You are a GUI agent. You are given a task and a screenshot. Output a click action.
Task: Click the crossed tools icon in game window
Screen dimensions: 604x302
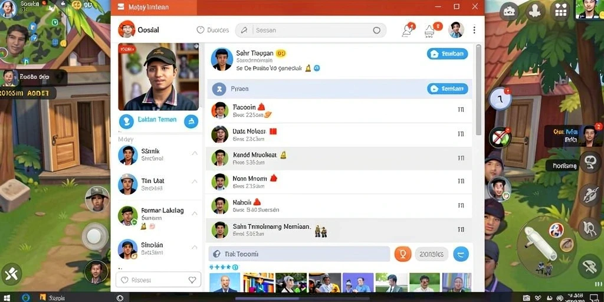[12, 274]
